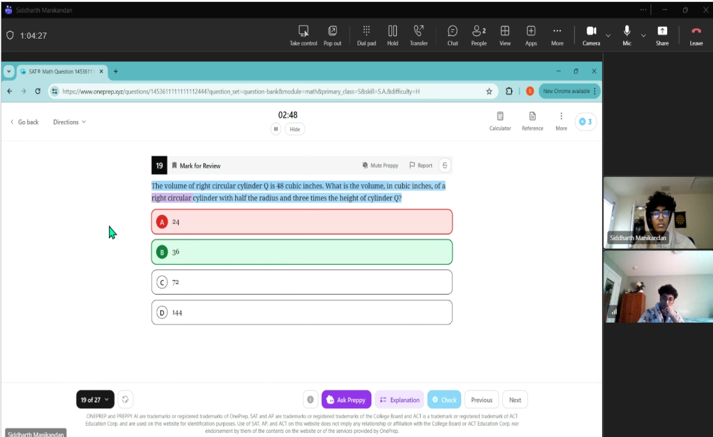This screenshot has height=437, width=713.
Task: Hide the timer
Action: [x=294, y=129]
